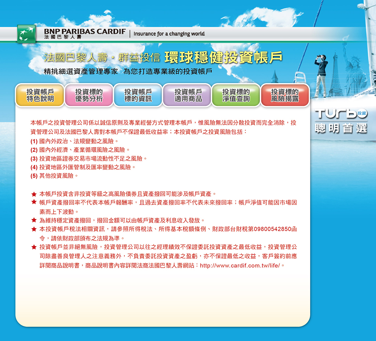Click the 本投資帳戶稅法相關資訊 notice line
376x341 pixels.
point(164,233)
